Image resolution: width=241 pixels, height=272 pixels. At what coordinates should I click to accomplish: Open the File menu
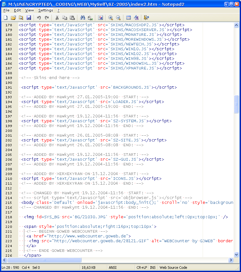coord(6,11)
